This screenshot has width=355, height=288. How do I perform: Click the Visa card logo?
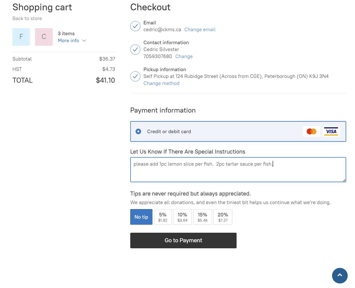(x=331, y=131)
